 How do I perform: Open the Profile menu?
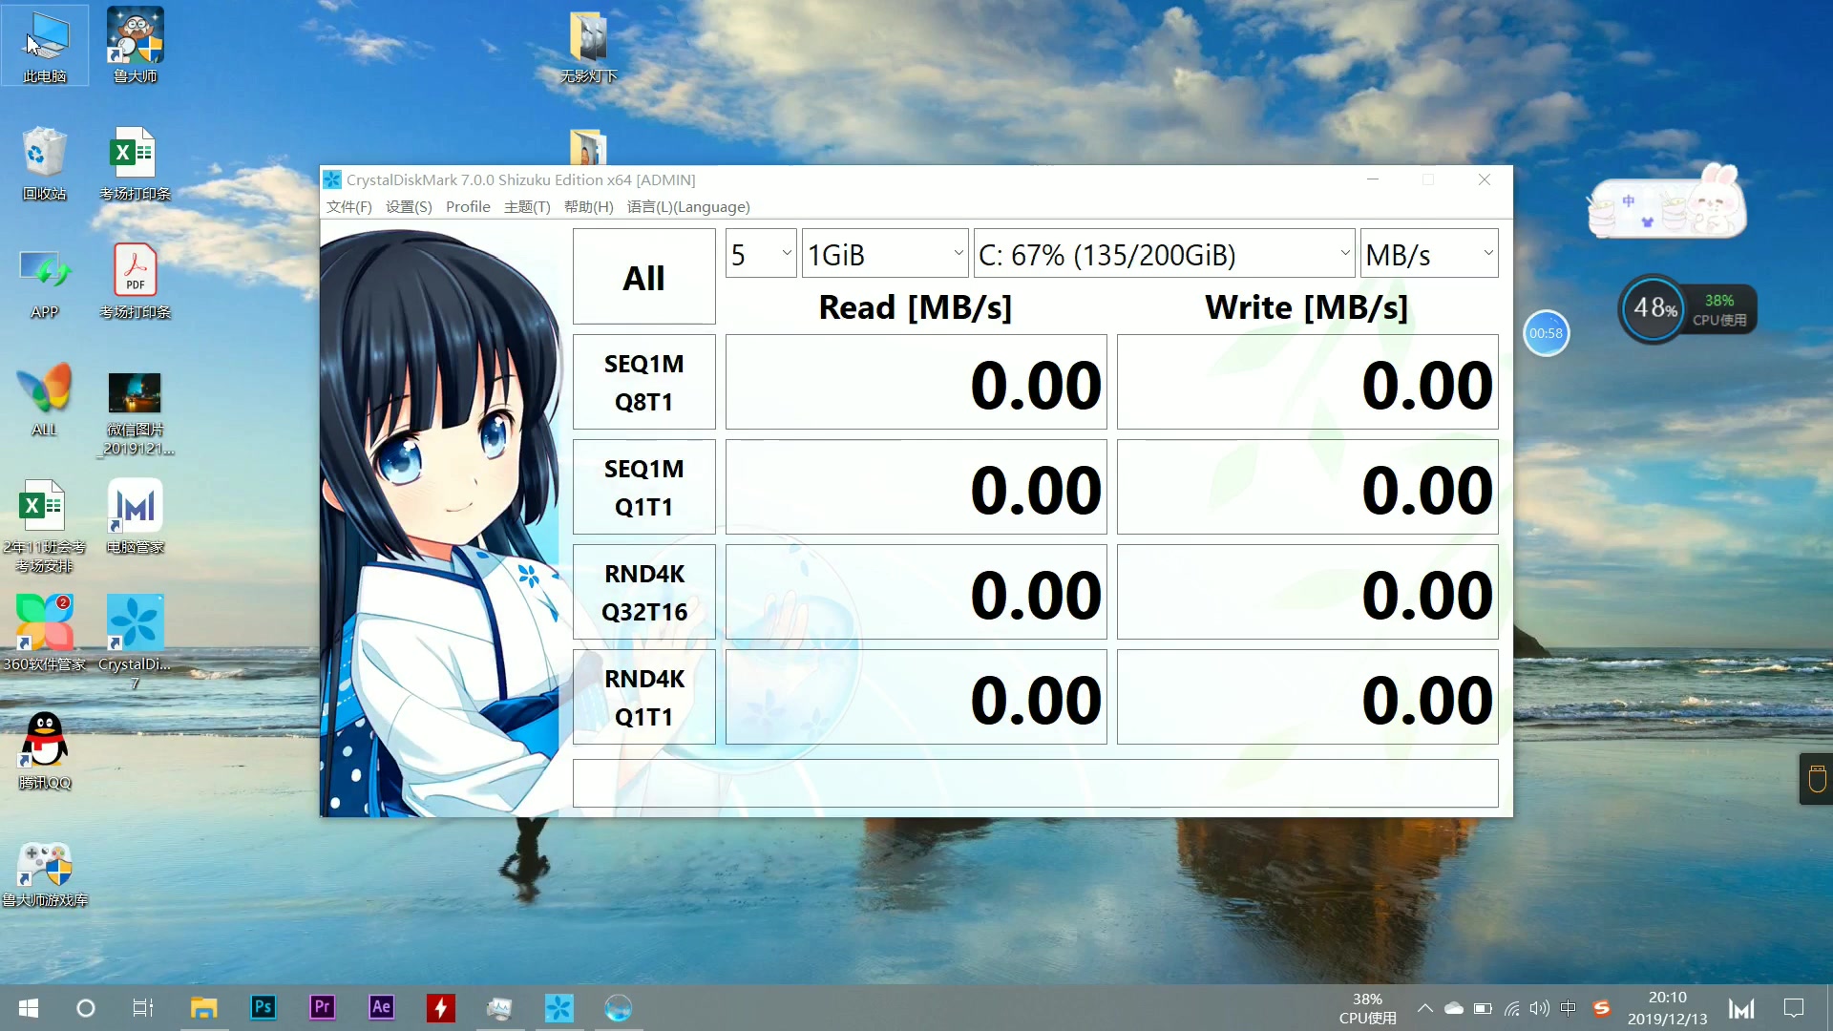click(x=467, y=207)
